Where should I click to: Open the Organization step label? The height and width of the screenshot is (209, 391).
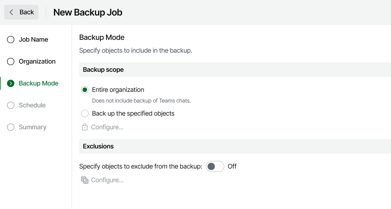[37, 61]
